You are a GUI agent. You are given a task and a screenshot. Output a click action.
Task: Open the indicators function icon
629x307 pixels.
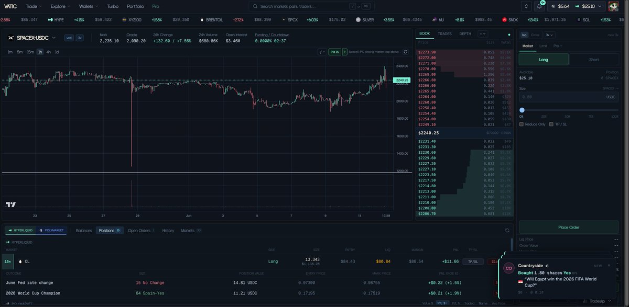click(322, 52)
